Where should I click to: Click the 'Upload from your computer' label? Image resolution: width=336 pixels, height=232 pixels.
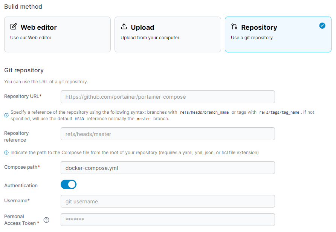coord(150,38)
